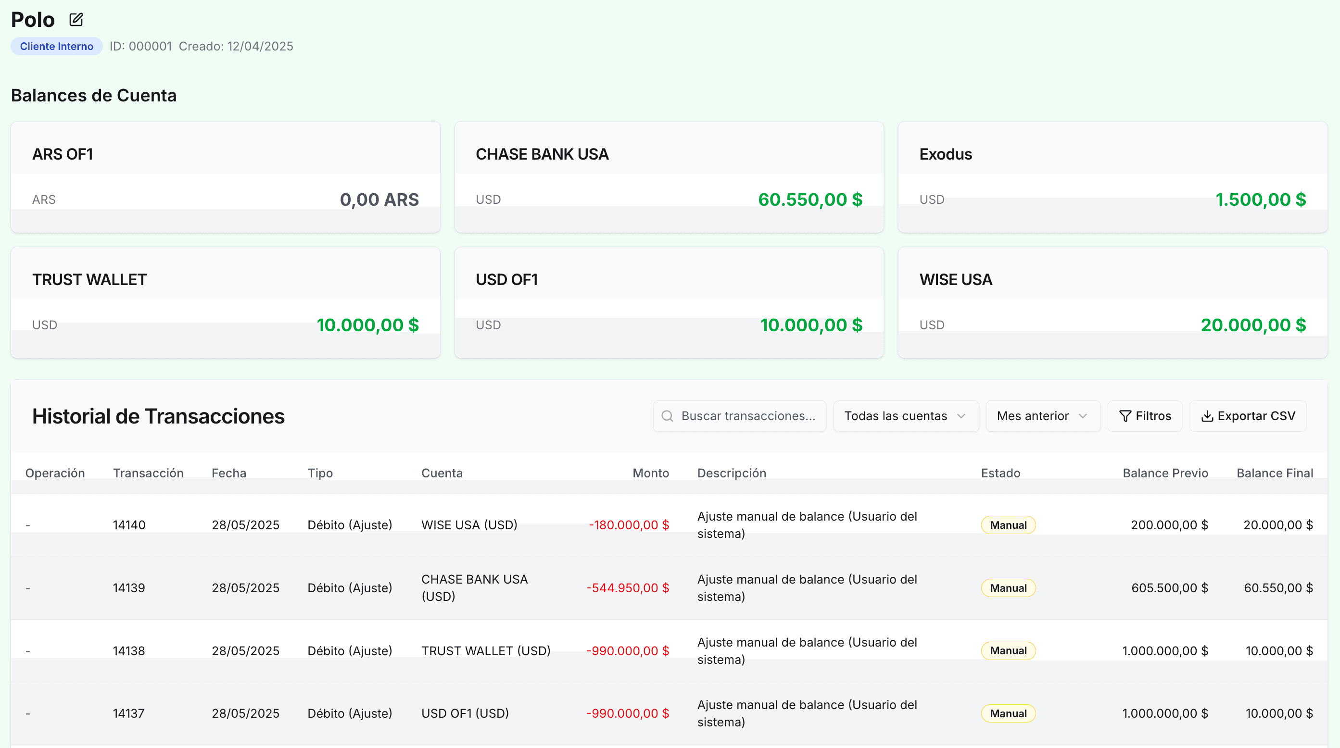This screenshot has height=748, width=1340.
Task: Select the TRUST WALLET balance card
Action: click(x=225, y=302)
